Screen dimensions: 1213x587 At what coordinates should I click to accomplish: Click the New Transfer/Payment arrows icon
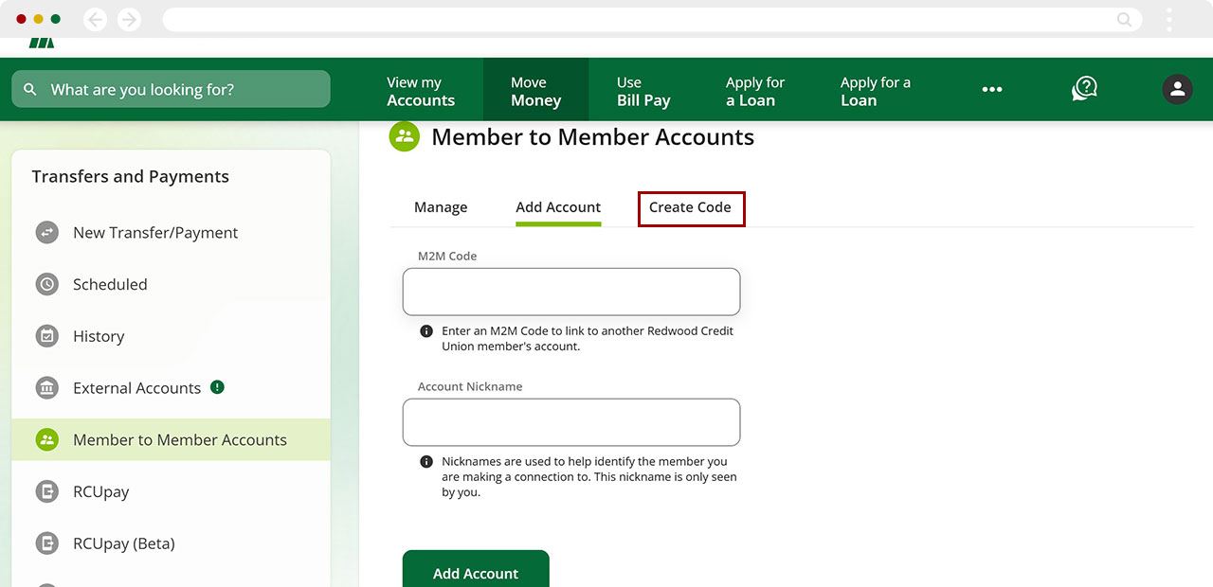point(47,232)
